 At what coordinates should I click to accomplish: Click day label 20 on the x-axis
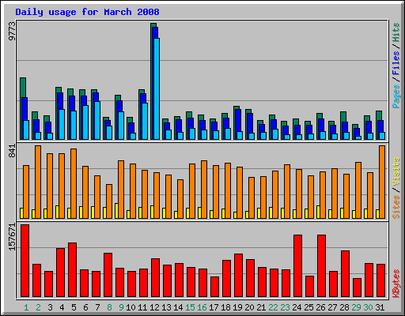[x=249, y=307]
